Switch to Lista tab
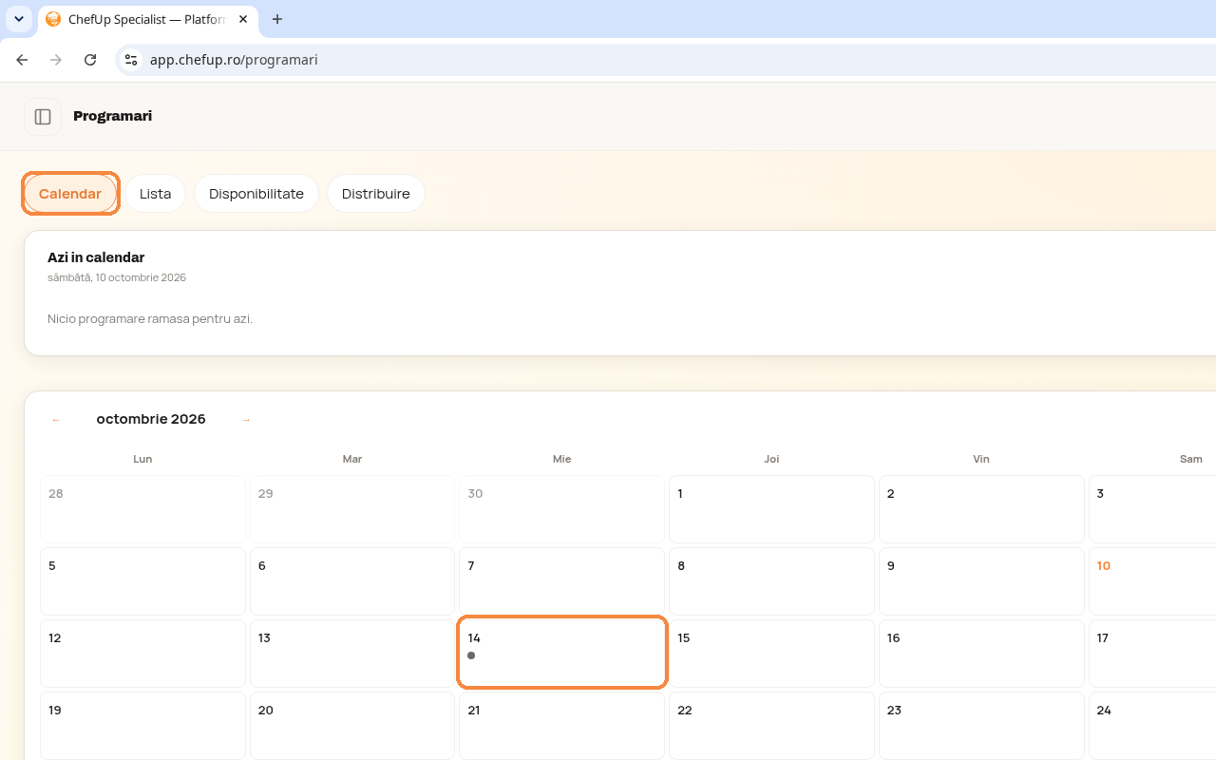Screen dimensions: 1216x760 [155, 194]
